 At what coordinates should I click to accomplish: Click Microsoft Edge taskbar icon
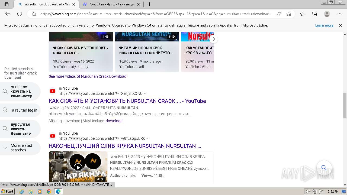coord(58,191)
